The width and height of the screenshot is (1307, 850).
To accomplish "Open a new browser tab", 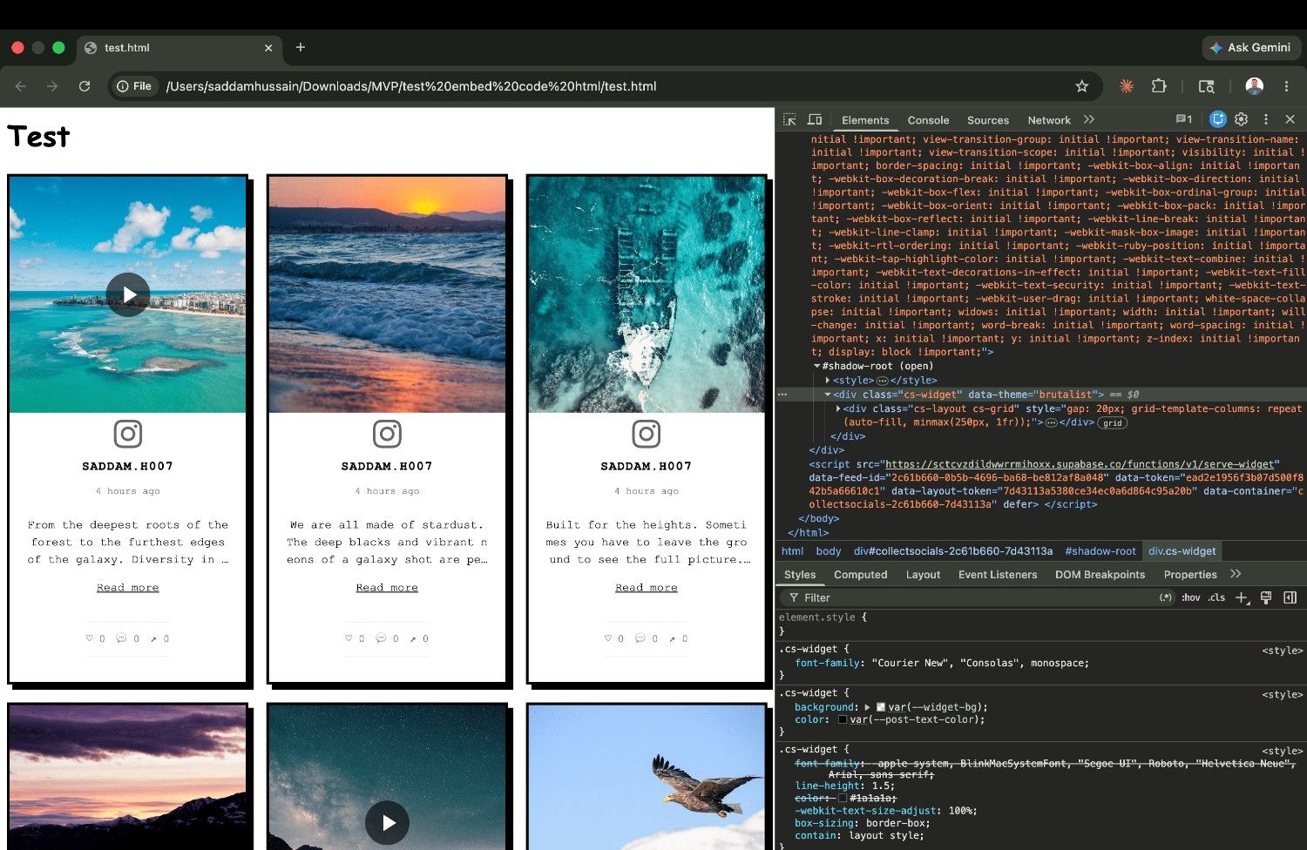I will pos(301,47).
